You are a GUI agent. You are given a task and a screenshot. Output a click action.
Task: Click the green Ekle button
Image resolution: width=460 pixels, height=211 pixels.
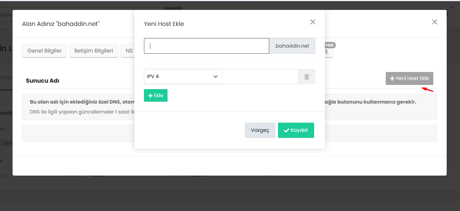(x=156, y=95)
